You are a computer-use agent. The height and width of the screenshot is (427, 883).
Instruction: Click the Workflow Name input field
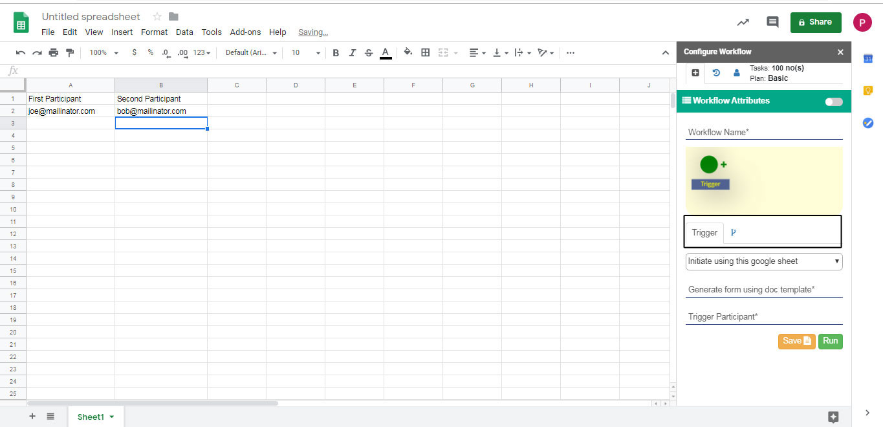pyautogui.click(x=764, y=132)
